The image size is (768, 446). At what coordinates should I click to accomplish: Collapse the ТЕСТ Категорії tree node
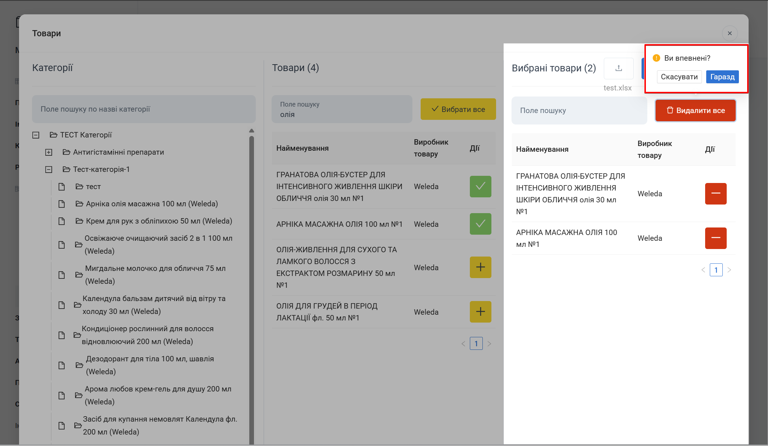pos(36,135)
